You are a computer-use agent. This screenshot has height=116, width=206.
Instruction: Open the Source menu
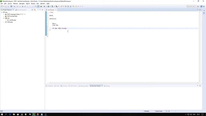tap(10, 4)
